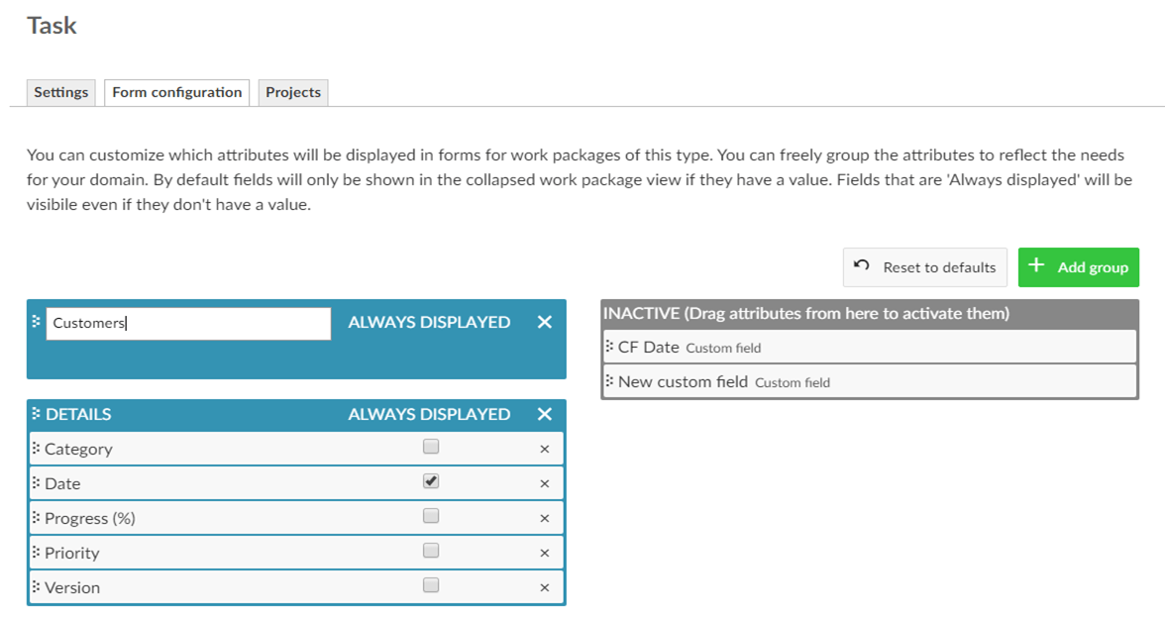Screen dimensions: 1165x618
Task: Switch to the Settings tab
Action: (60, 92)
